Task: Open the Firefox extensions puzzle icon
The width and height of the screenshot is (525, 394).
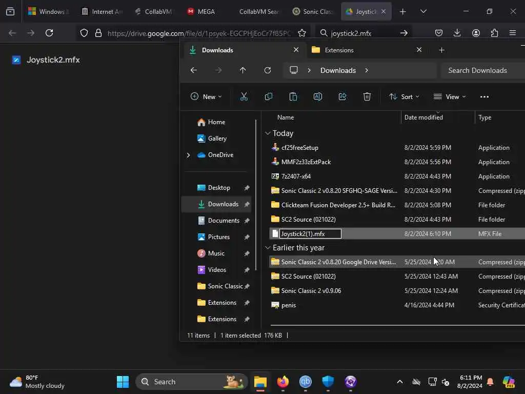Action: [494, 33]
